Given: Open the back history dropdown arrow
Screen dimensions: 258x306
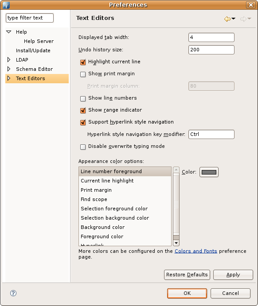Looking at the screenshot, I should (x=233, y=19).
